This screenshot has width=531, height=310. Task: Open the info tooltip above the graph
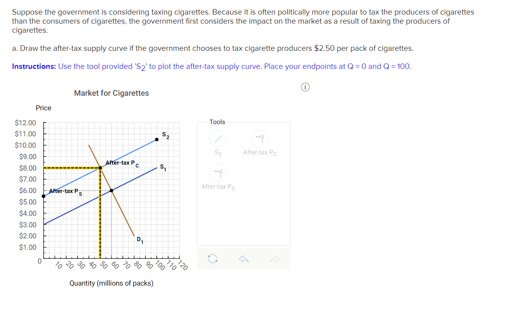(x=305, y=87)
